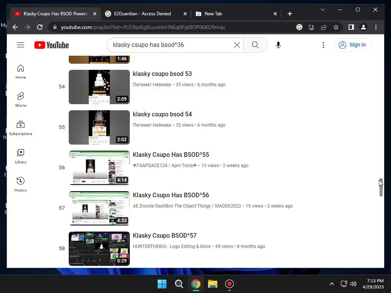The height and width of the screenshot is (293, 391).
Task: Open the clock showing 7:15 PM
Action: (373, 284)
